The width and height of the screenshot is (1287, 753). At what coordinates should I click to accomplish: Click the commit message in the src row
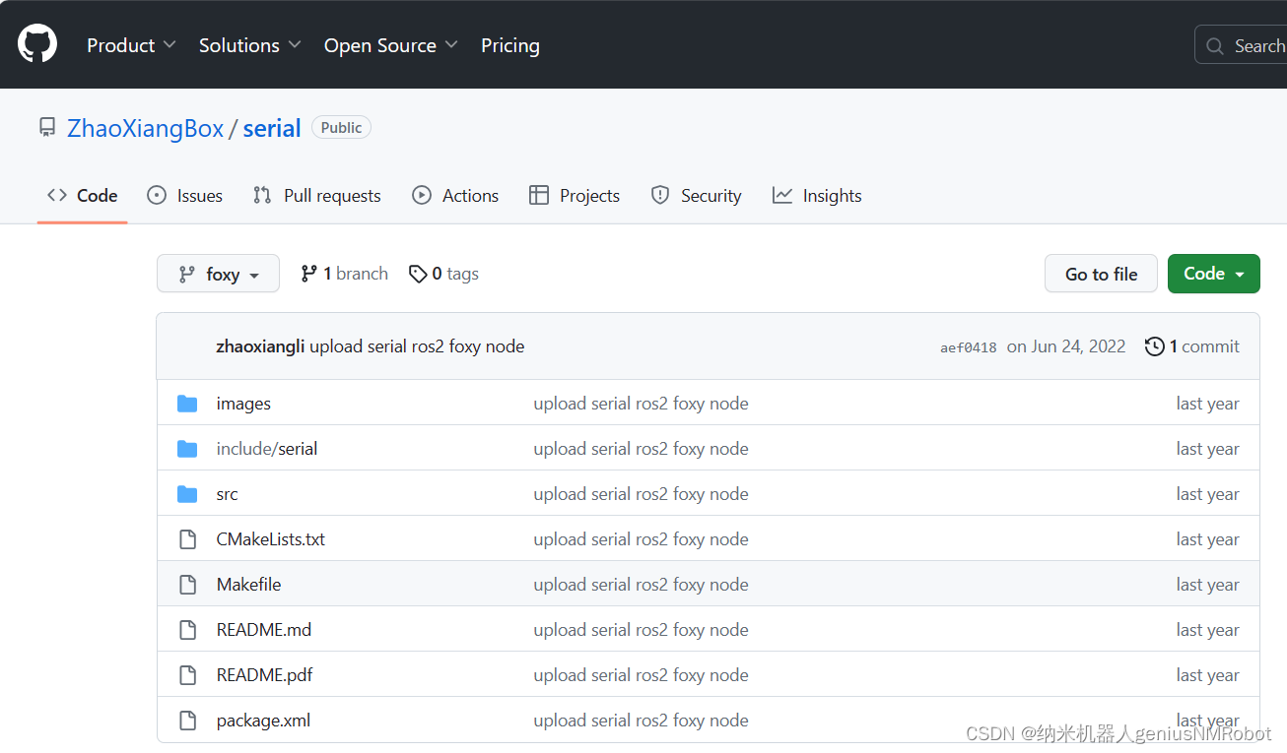coord(641,494)
